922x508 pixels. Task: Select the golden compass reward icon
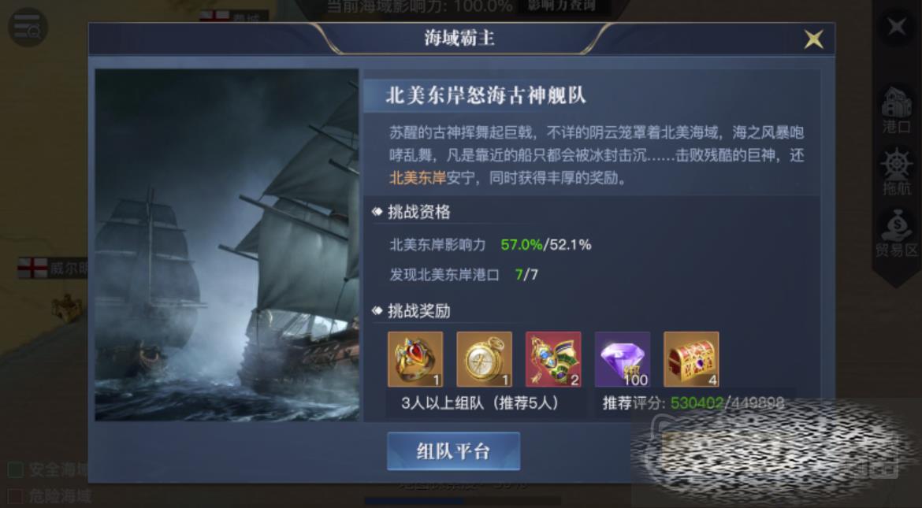coord(484,359)
